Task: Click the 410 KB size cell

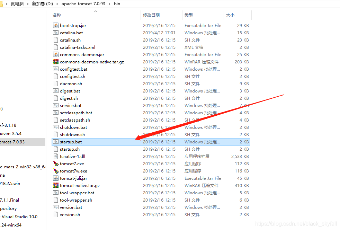Action: pyautogui.click(x=242, y=186)
